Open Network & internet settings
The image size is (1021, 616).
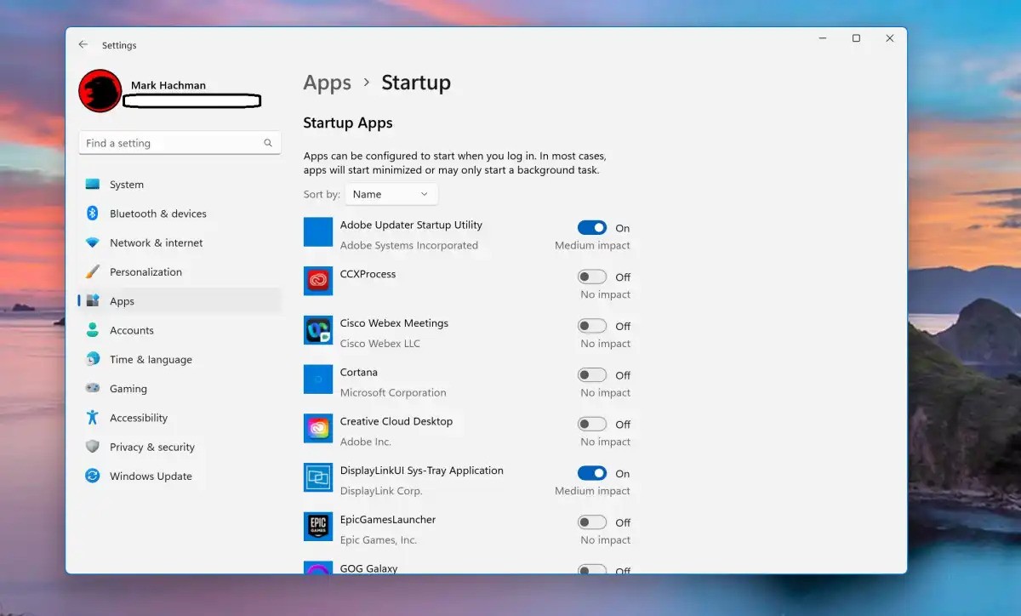156,242
